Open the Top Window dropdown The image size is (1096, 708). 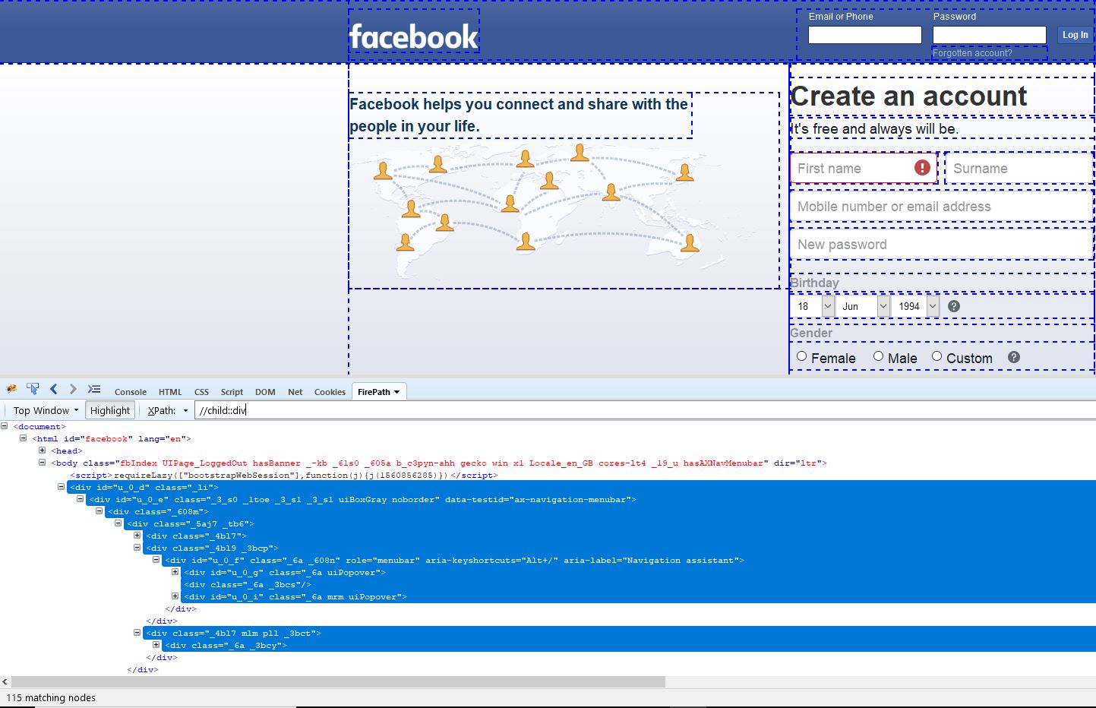pyautogui.click(x=46, y=410)
